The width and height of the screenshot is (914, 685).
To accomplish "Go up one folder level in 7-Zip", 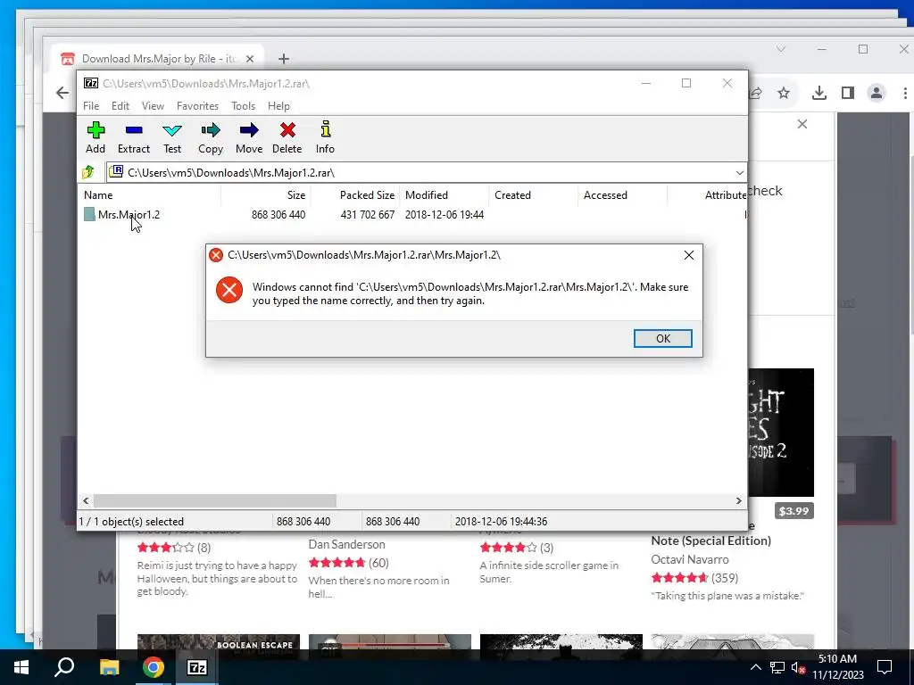I will [x=88, y=172].
